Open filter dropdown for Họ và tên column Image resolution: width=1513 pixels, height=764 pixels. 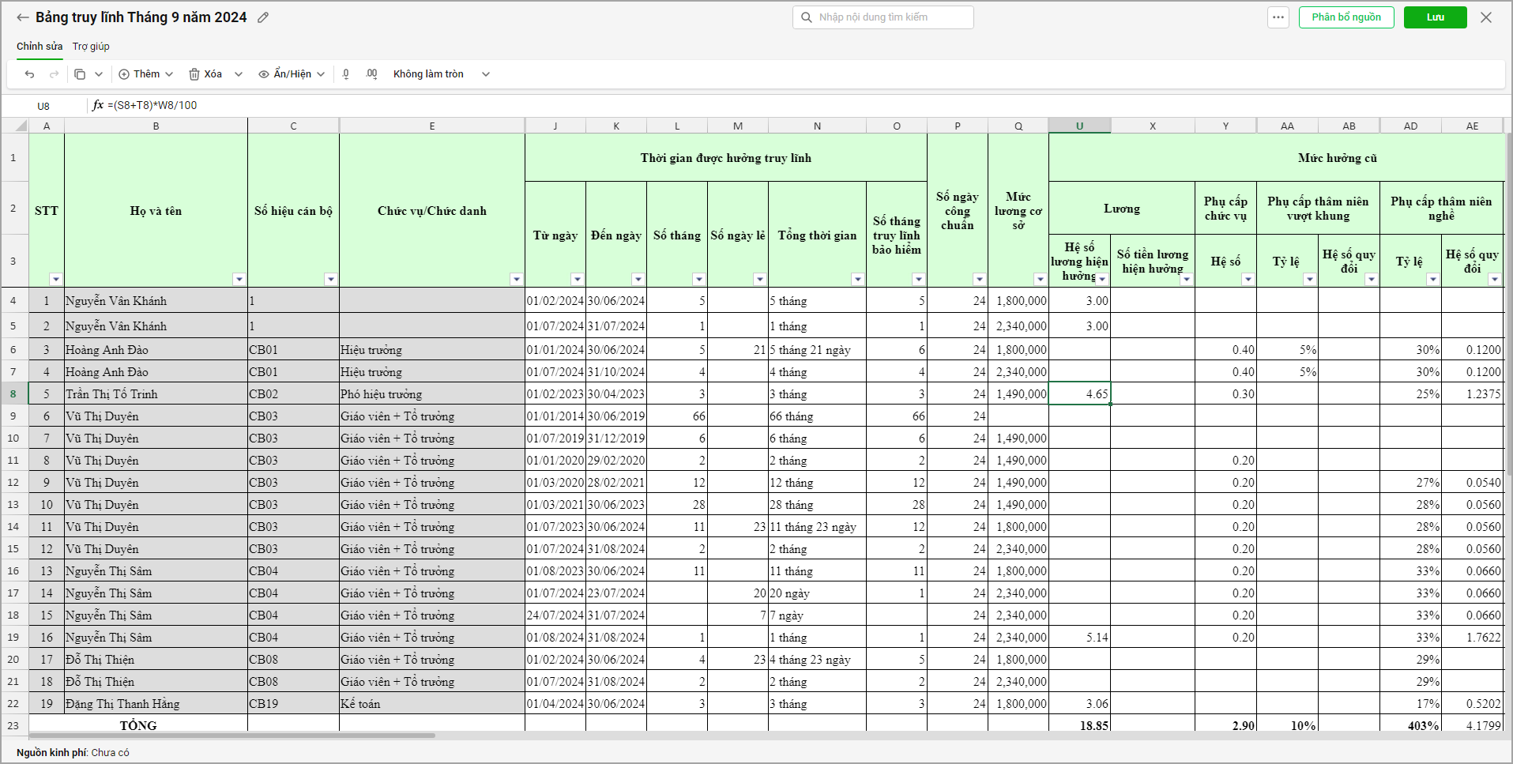239,279
